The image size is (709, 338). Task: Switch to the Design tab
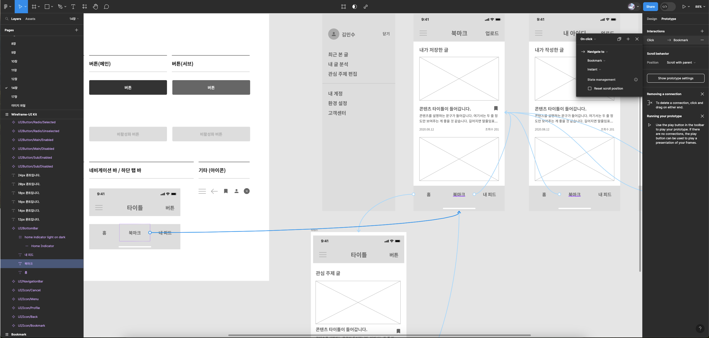click(652, 19)
